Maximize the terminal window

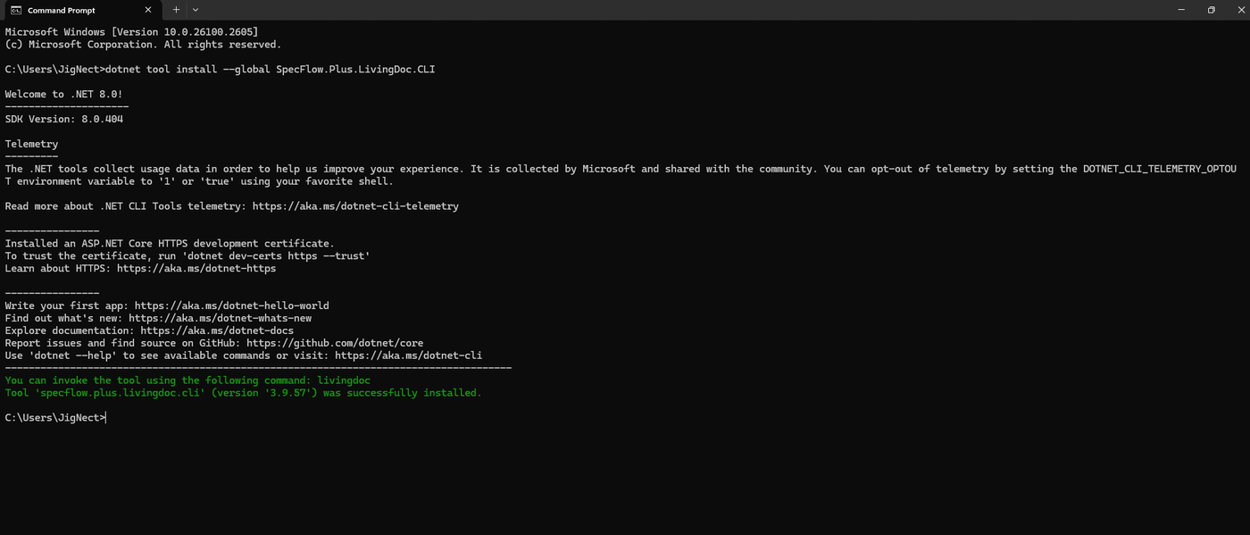(1212, 10)
